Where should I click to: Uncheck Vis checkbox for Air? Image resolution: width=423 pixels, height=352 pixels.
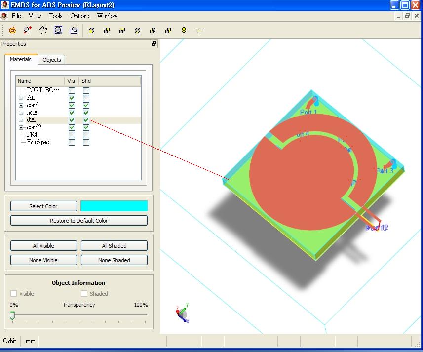(x=72, y=98)
